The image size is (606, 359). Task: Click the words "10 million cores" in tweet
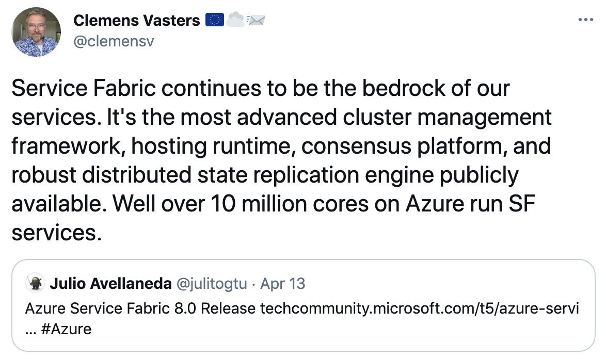coord(289,204)
